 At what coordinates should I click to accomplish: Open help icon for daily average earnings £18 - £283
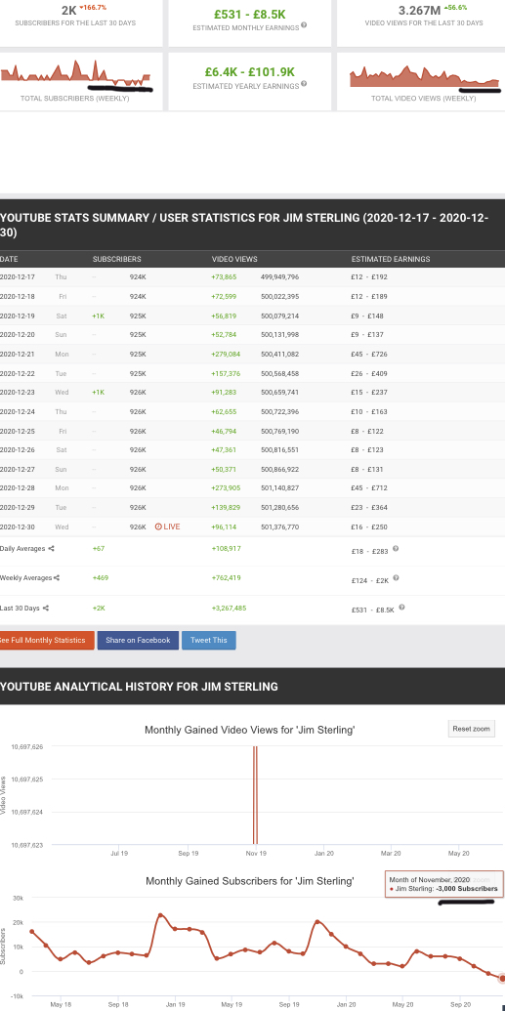point(396,549)
